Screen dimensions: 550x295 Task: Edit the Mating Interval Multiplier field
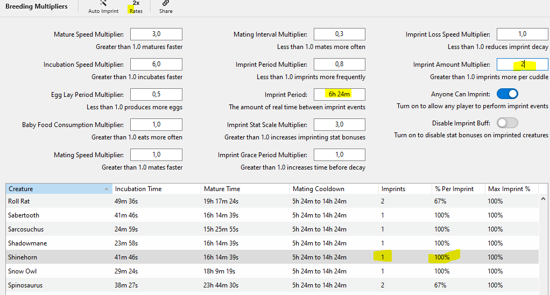tap(339, 34)
